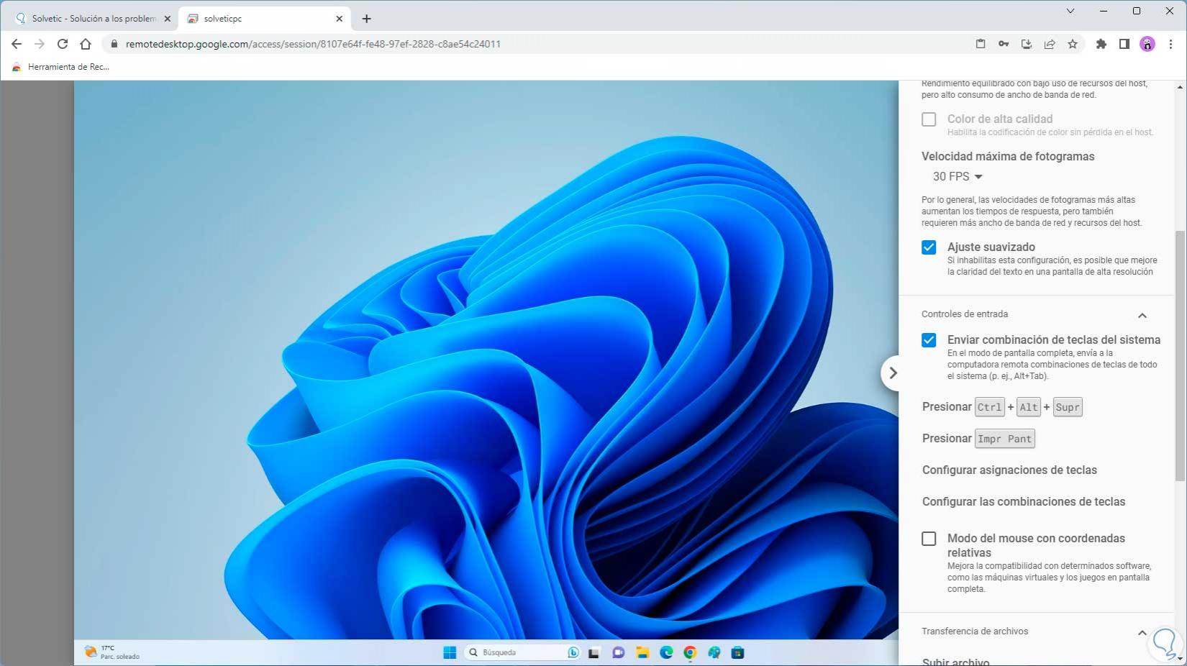This screenshot has height=666, width=1187.
Task: Collapse the Controles de entrada section
Action: pyautogui.click(x=1142, y=315)
